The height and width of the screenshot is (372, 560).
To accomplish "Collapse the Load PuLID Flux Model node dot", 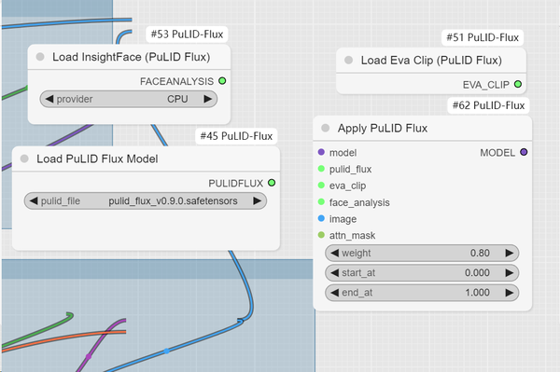I will point(24,158).
